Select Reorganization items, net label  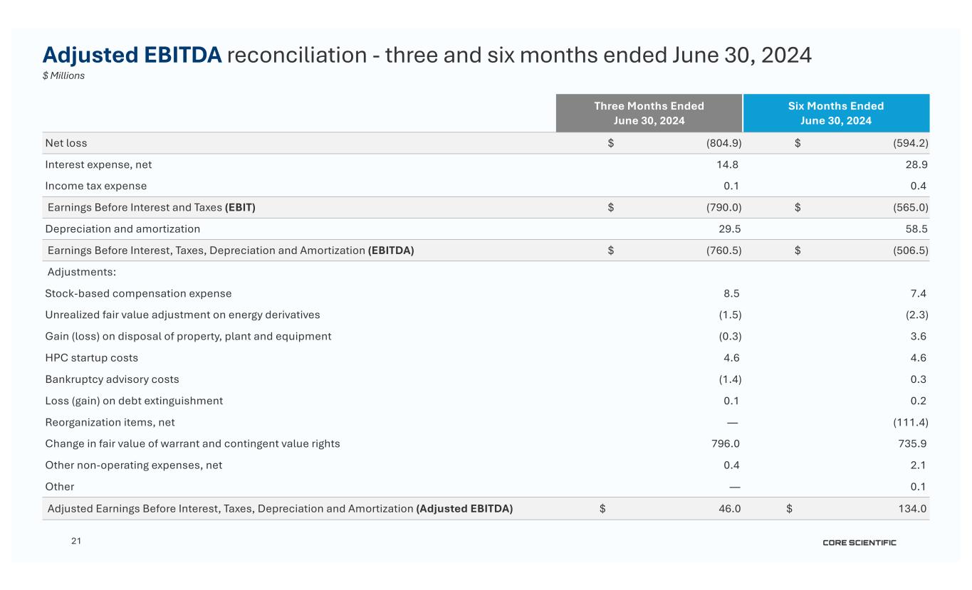point(110,422)
